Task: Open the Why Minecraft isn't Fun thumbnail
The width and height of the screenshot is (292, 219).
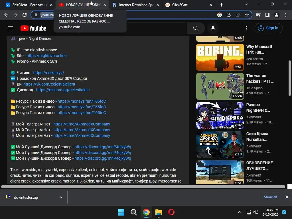Action: (220, 57)
